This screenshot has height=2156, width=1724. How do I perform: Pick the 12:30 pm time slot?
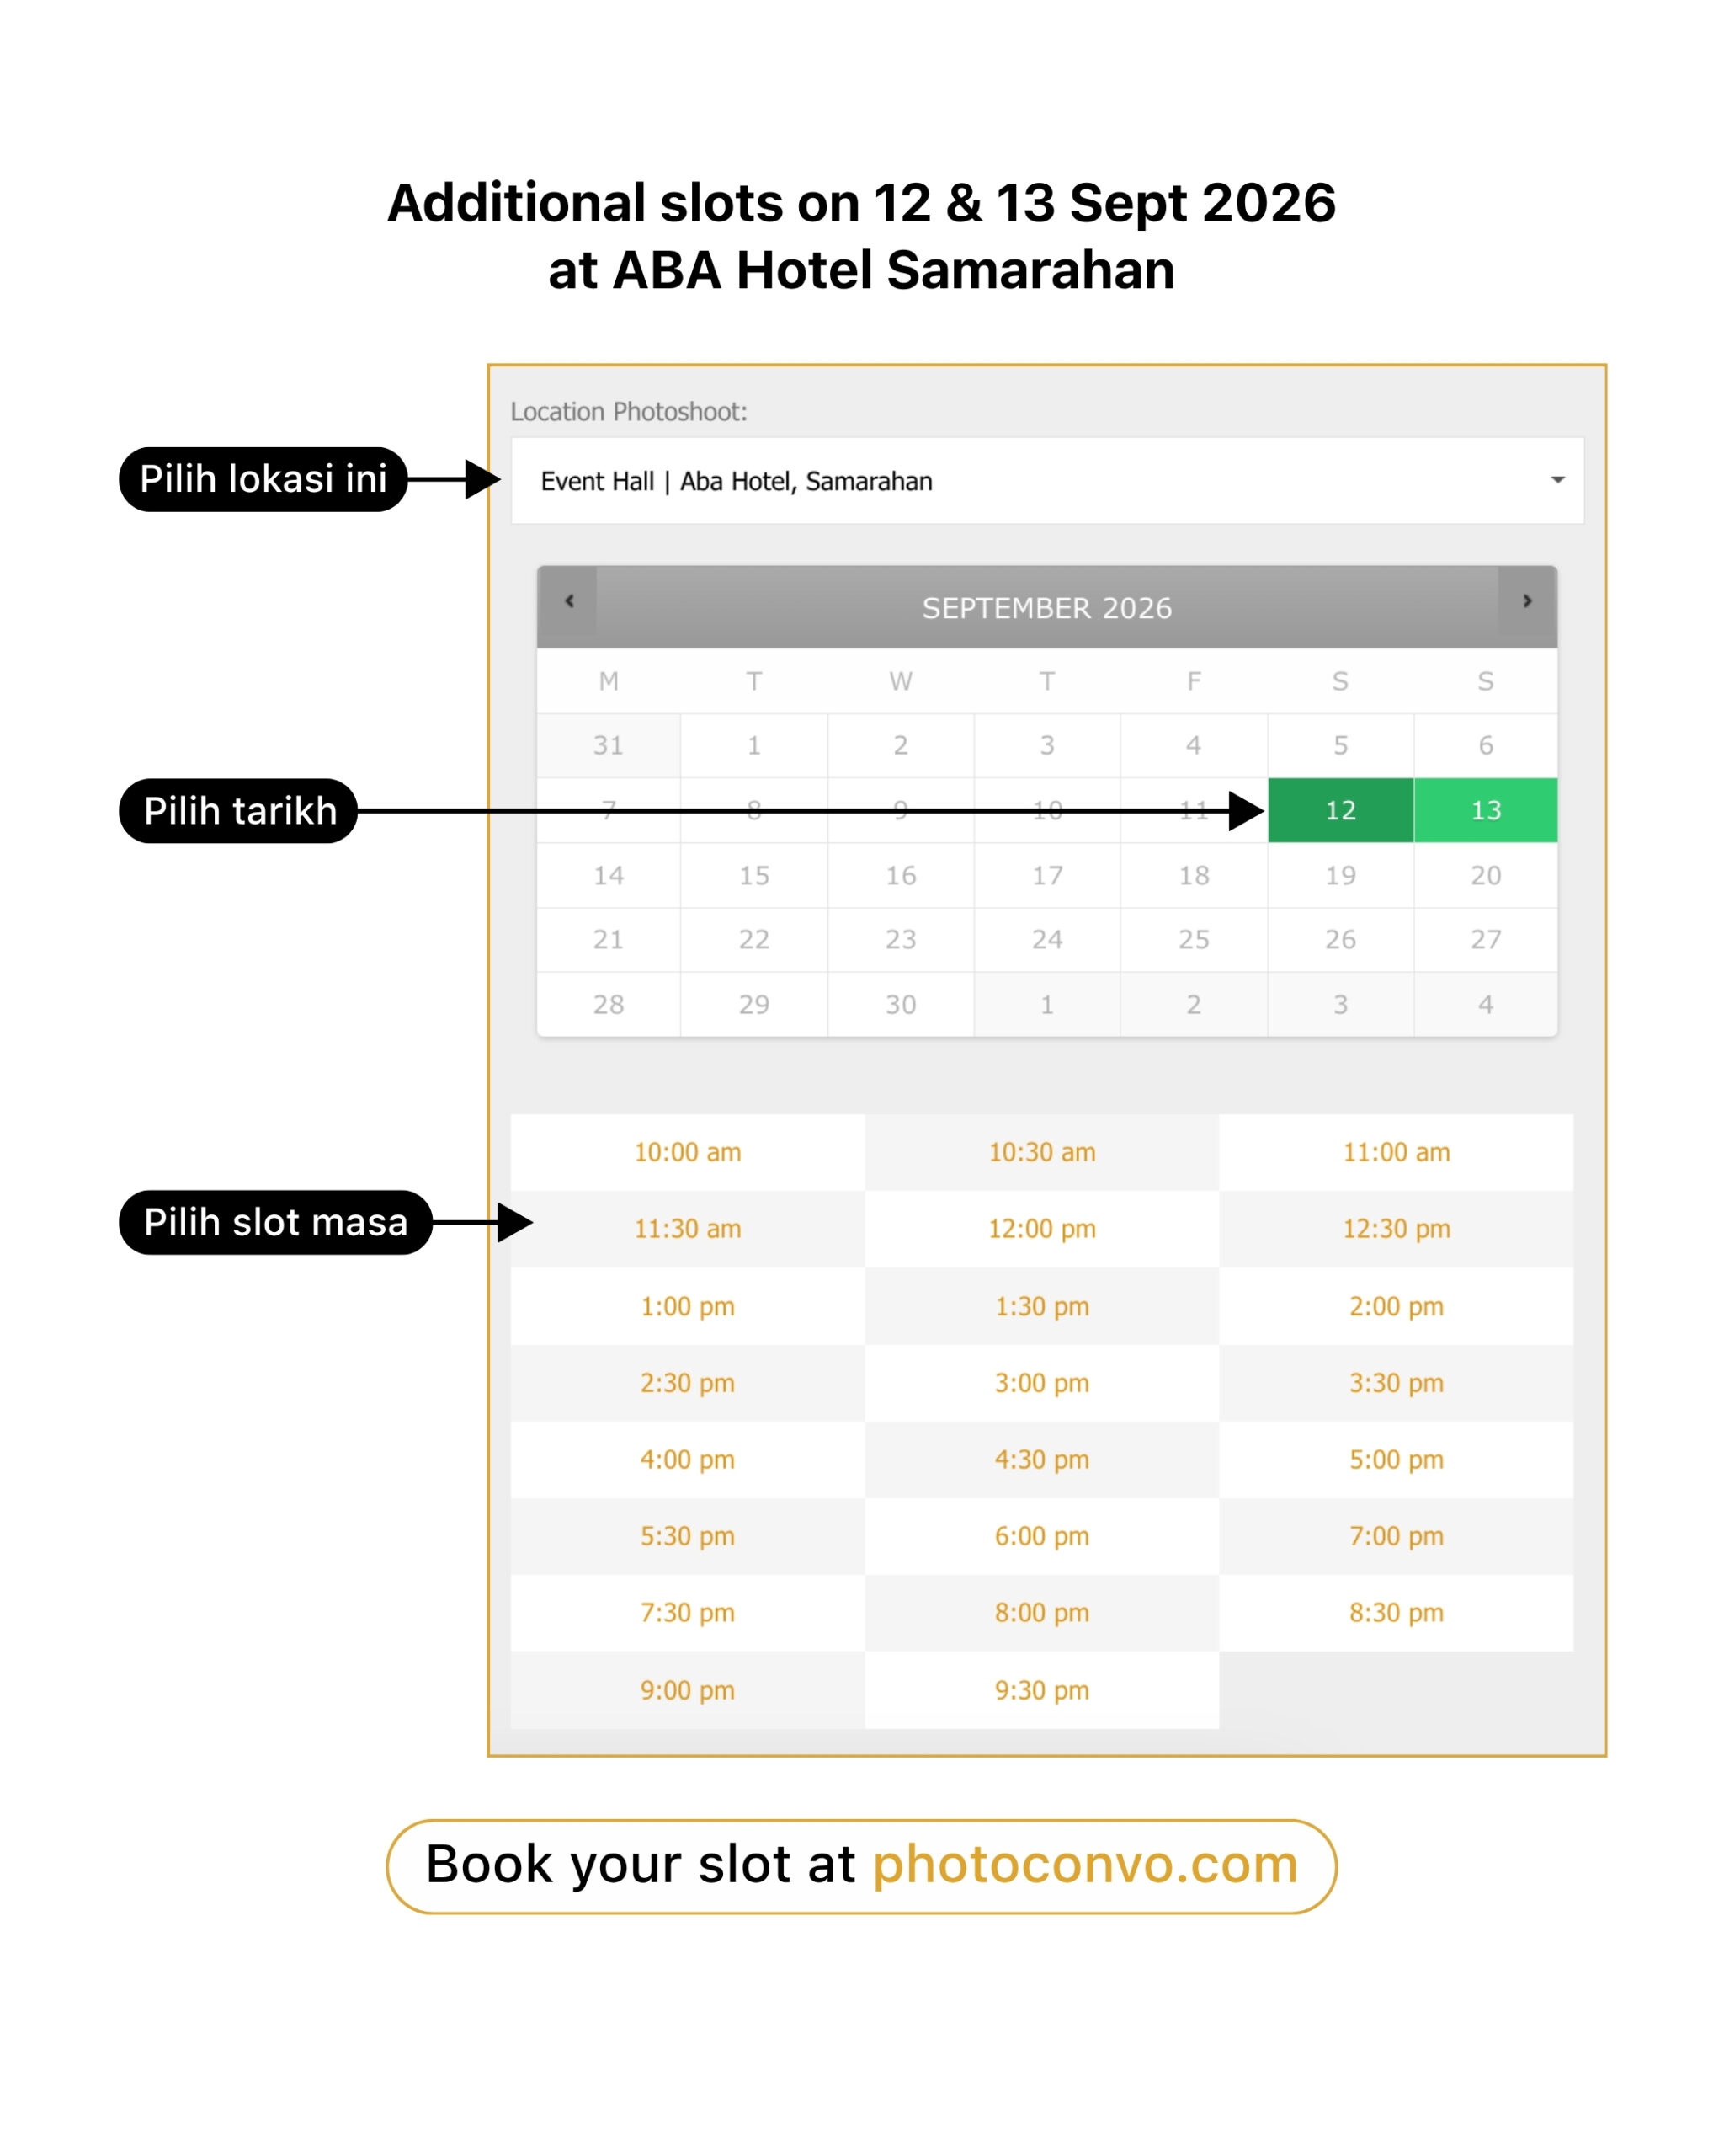point(1397,1229)
